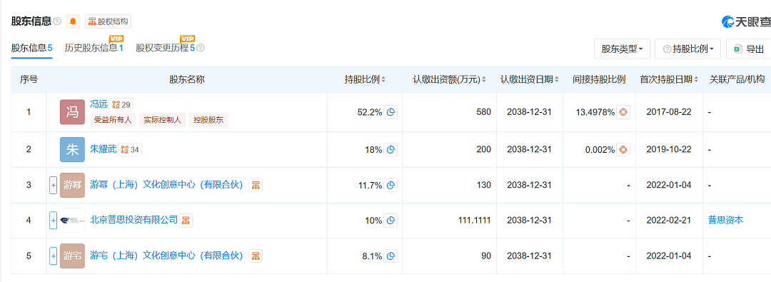Click the help icon next to 股东信息 title

tap(57, 21)
